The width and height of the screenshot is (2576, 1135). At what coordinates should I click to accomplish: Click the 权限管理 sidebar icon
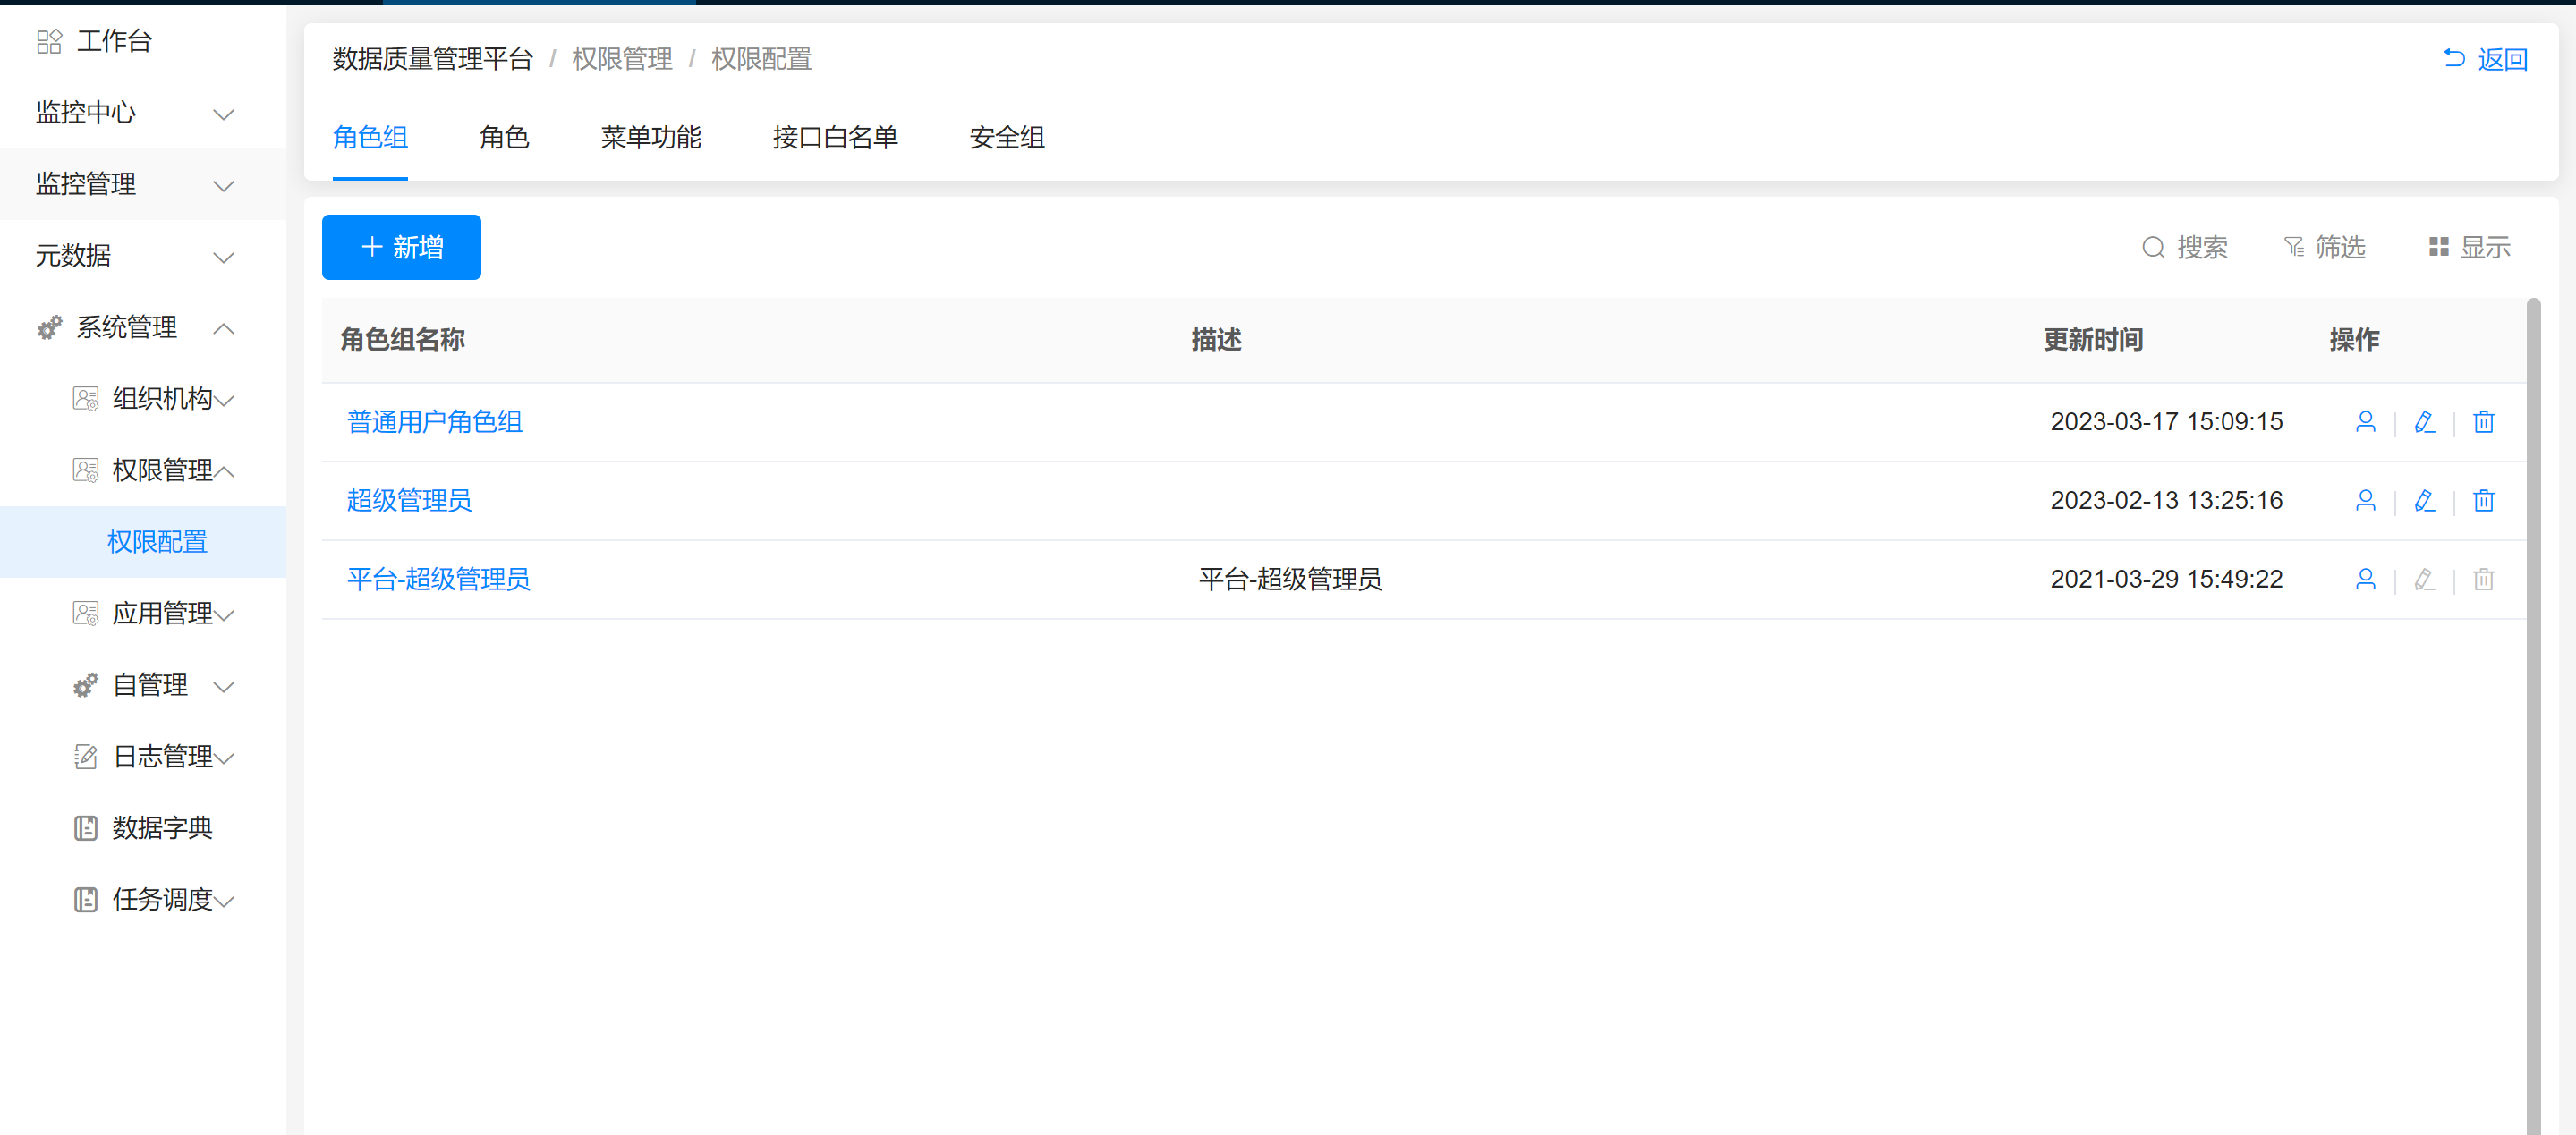(x=86, y=470)
